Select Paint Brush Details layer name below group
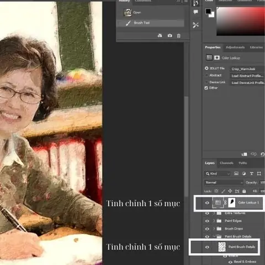The height and width of the screenshot is (265, 265). coord(242,247)
